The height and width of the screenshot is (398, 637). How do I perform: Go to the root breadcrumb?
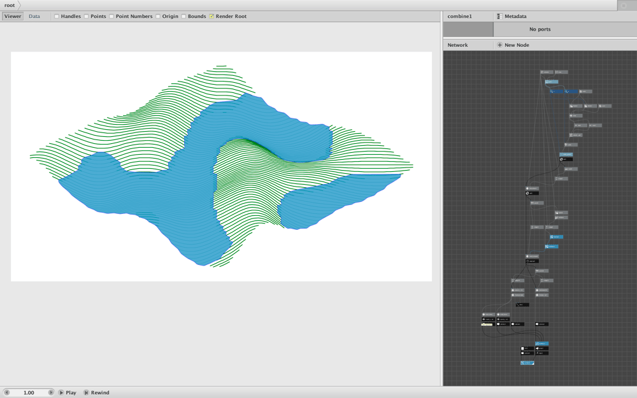(10, 5)
